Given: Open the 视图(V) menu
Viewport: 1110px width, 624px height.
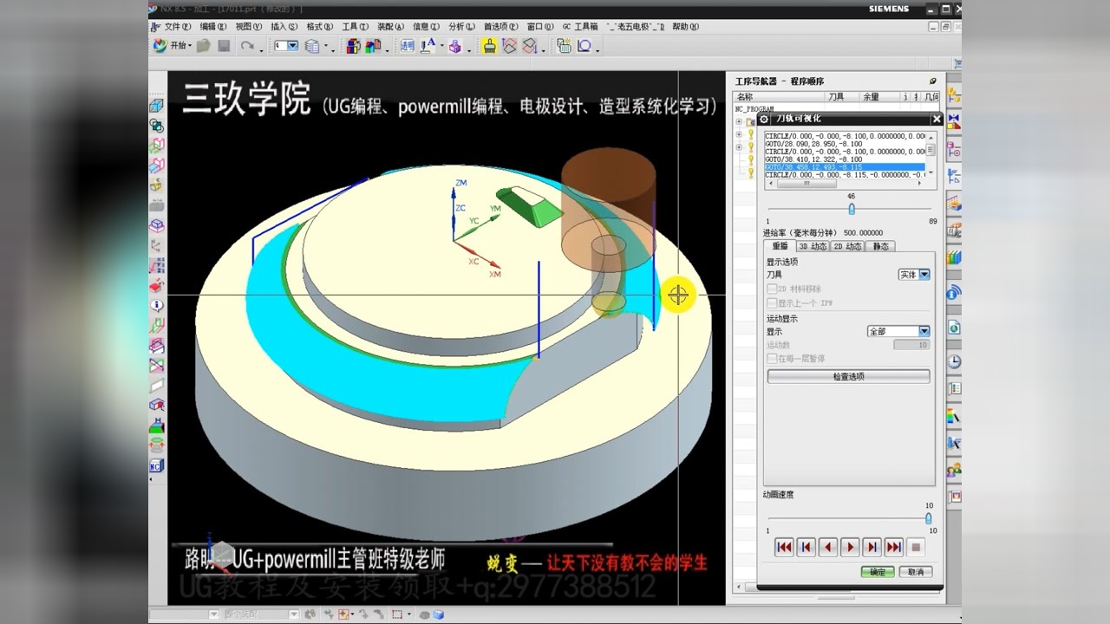Looking at the screenshot, I should point(249,27).
